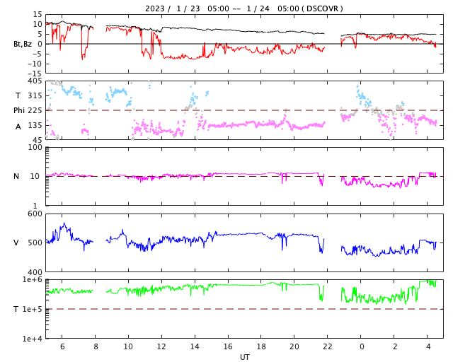Click the '135' tick value on Phi axis
Viewport: 453px width, 362px height.
coord(35,125)
